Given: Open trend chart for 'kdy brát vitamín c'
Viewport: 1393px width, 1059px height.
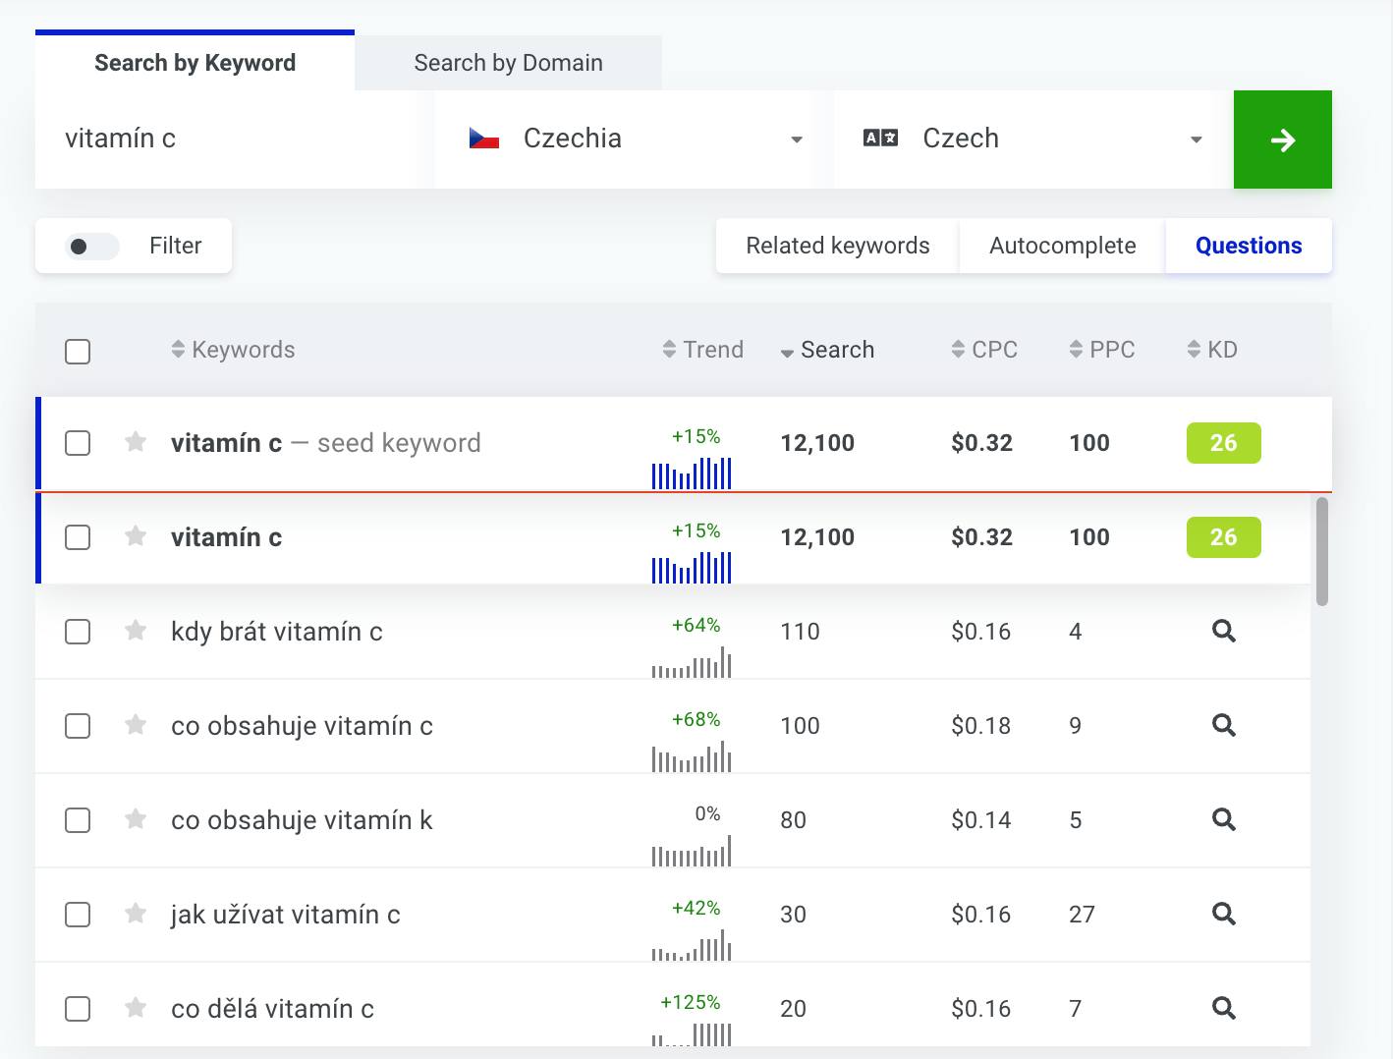Looking at the screenshot, I should click(692, 662).
